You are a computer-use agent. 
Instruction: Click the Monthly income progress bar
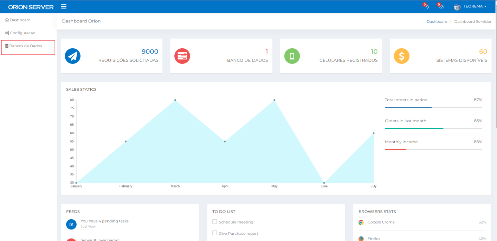click(x=433, y=150)
